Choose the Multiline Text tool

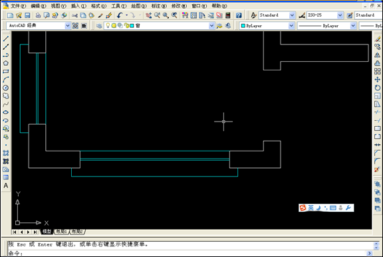tap(6, 185)
